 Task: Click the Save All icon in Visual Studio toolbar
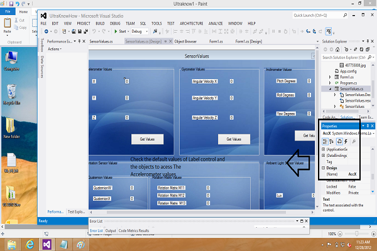[x=85, y=31]
